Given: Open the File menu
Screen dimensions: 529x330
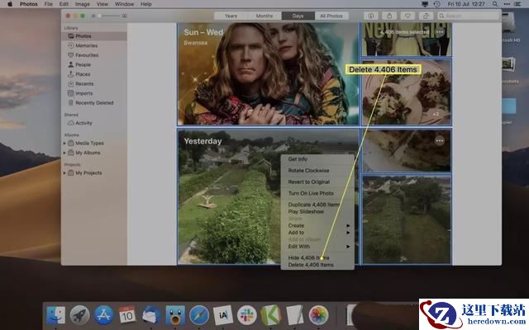Looking at the screenshot, I should coord(49,4).
